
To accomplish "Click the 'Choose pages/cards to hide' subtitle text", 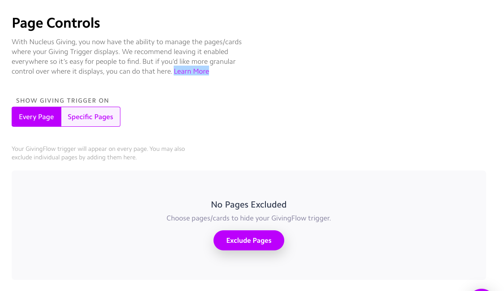I will (248, 218).
